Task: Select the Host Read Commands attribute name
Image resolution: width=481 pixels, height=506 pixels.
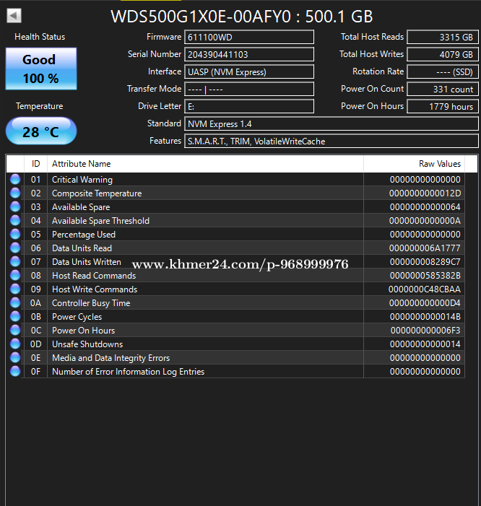Action: (94, 275)
